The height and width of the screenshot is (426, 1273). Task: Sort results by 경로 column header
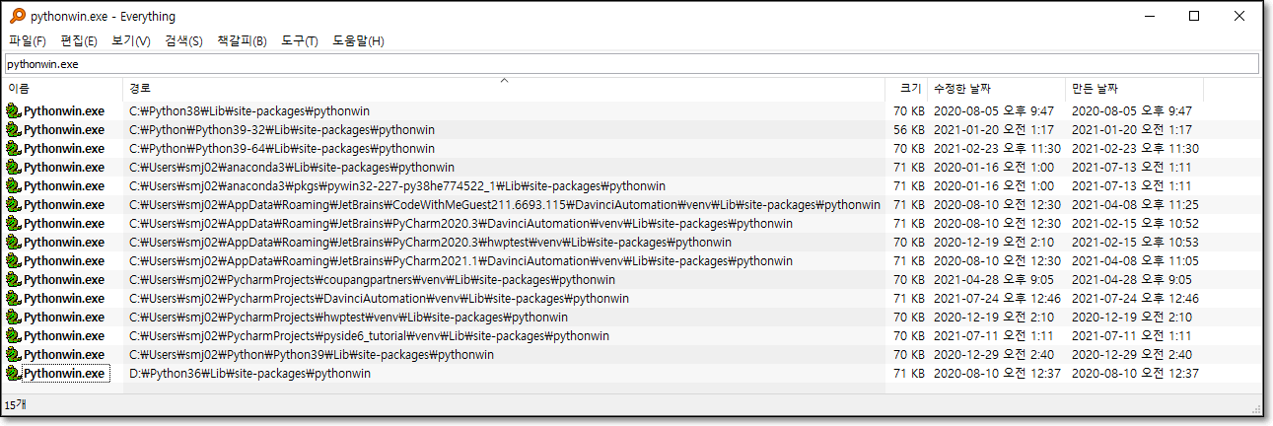[x=504, y=89]
